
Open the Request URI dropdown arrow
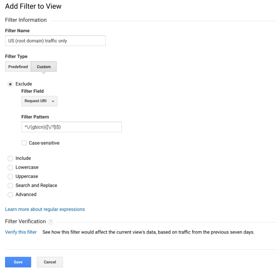[53, 101]
